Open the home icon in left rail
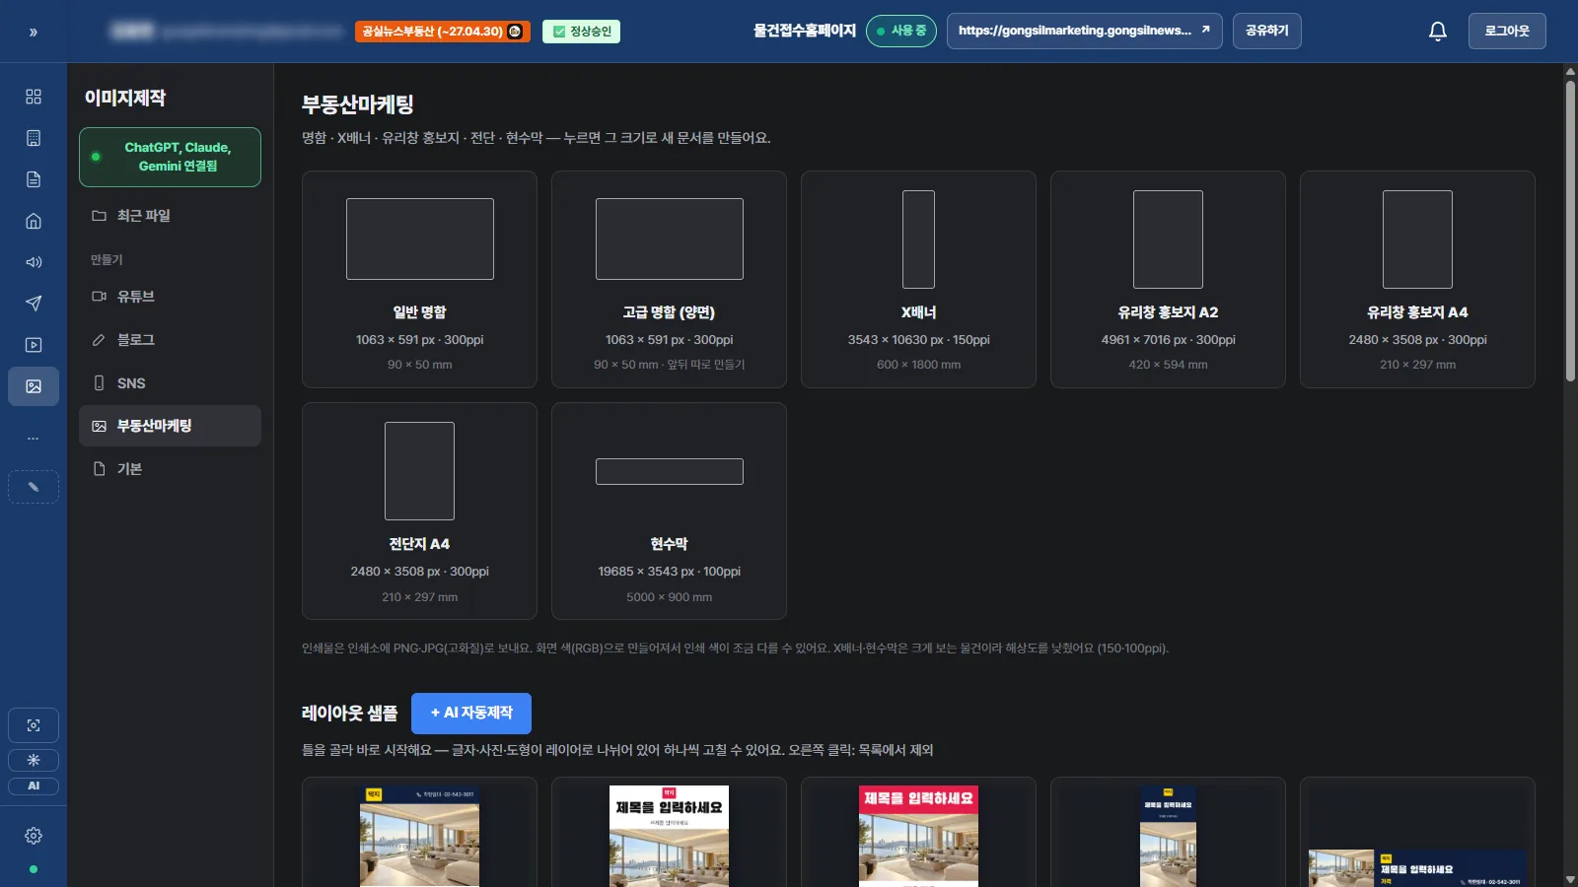 point(34,221)
